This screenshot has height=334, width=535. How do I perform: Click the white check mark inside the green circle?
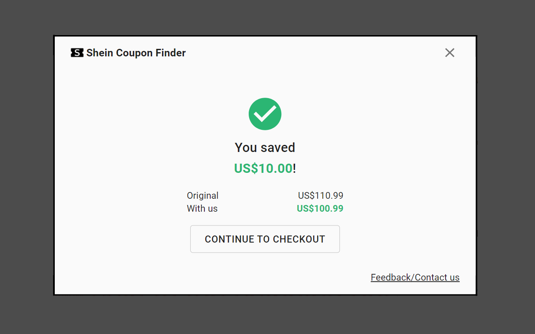(x=265, y=114)
